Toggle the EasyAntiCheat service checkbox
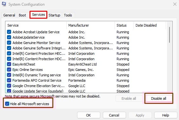 click(x=9, y=64)
